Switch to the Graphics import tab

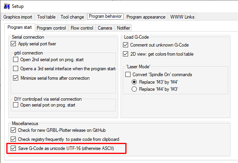click(x=18, y=17)
